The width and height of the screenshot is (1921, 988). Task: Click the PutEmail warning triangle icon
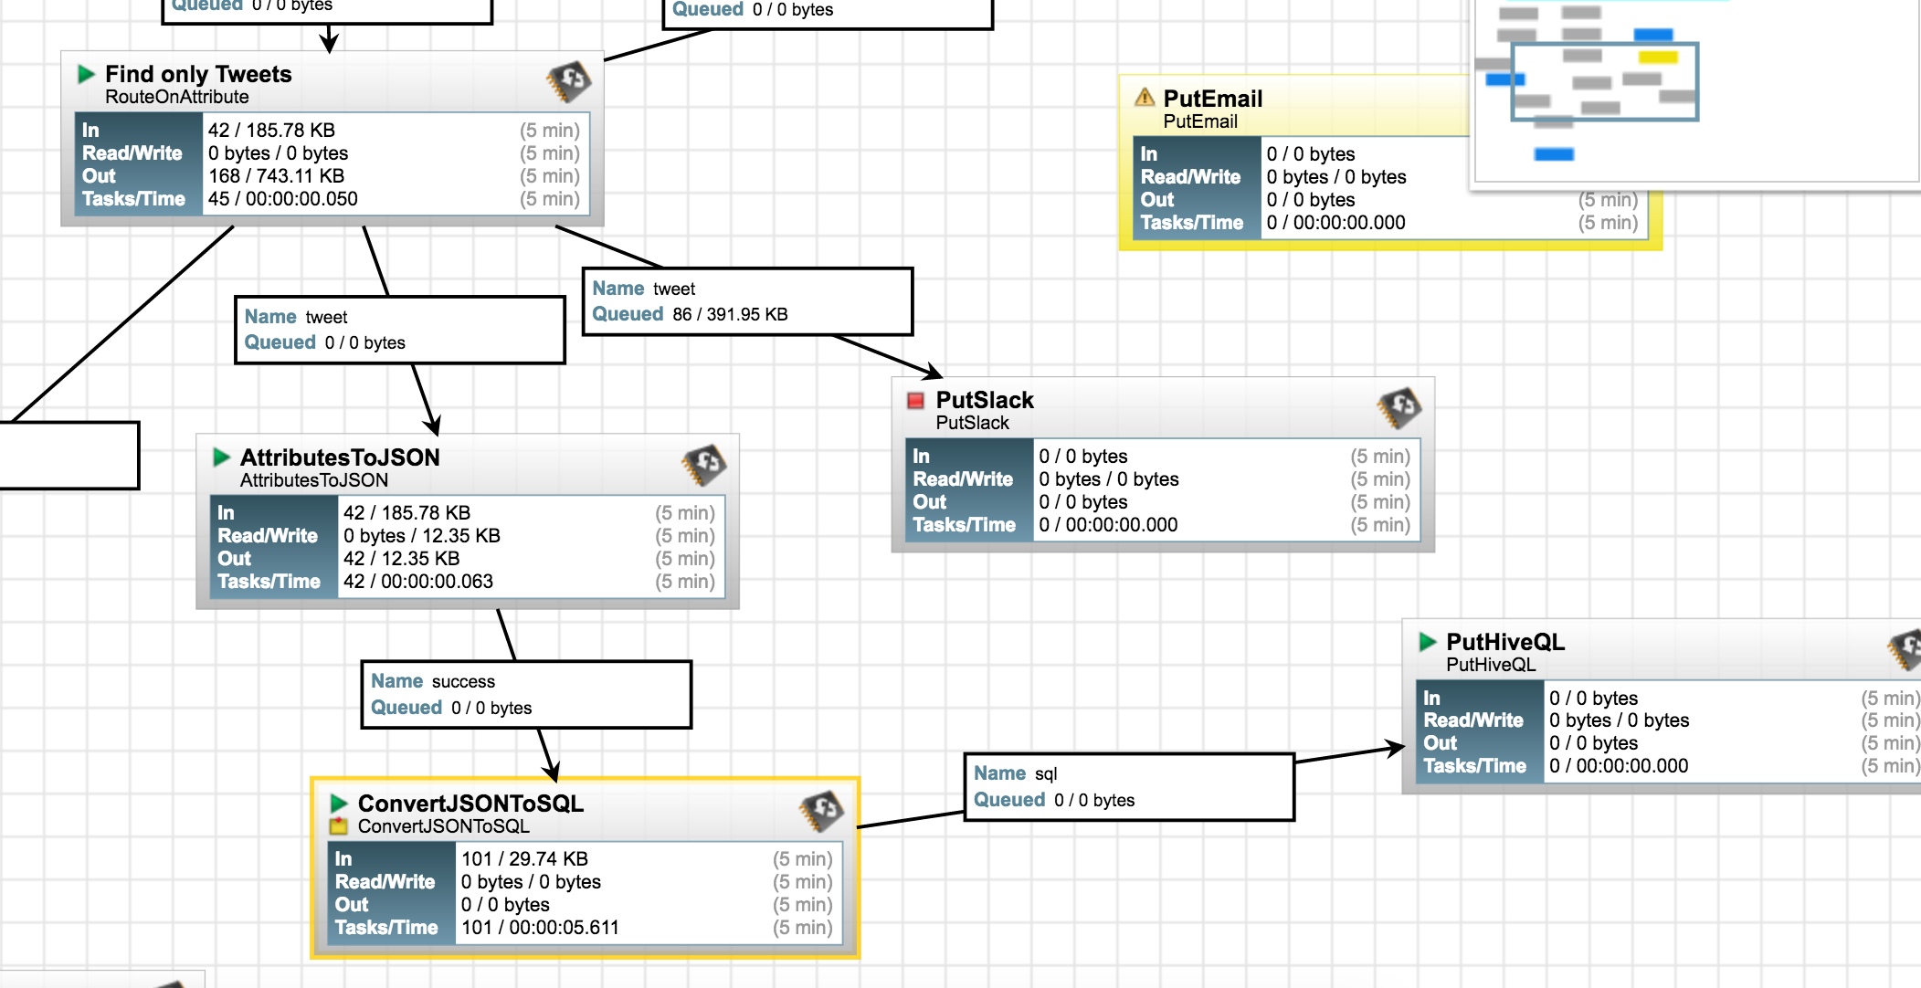click(1145, 98)
